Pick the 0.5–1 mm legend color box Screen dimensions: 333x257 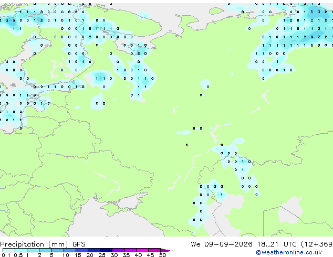[21, 250]
